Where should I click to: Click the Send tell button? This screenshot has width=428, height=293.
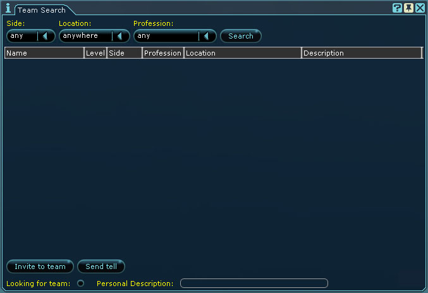(101, 266)
